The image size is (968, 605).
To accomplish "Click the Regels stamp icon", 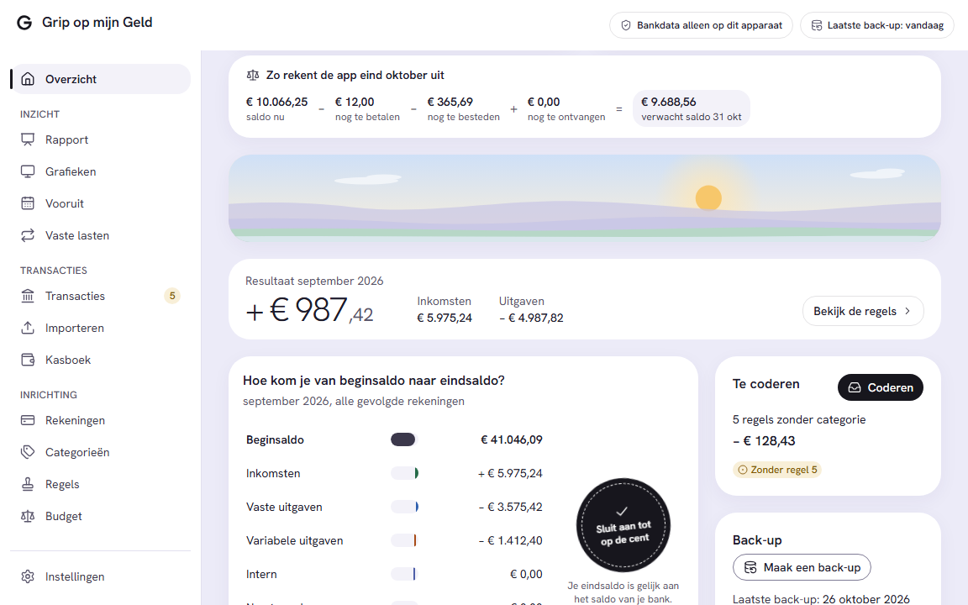I will pyautogui.click(x=28, y=484).
